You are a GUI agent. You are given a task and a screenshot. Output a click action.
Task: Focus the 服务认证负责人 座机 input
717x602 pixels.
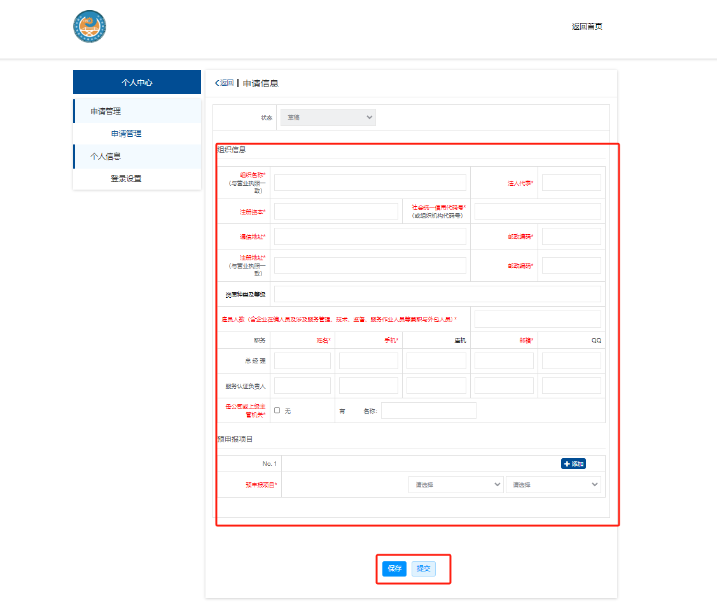click(436, 386)
